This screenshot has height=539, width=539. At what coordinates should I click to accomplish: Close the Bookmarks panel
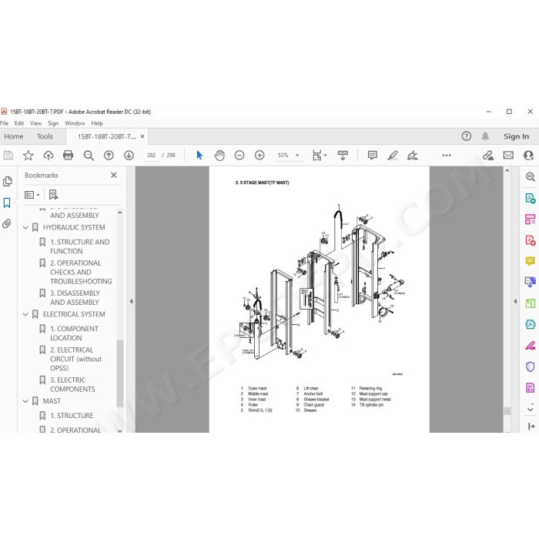click(x=114, y=175)
